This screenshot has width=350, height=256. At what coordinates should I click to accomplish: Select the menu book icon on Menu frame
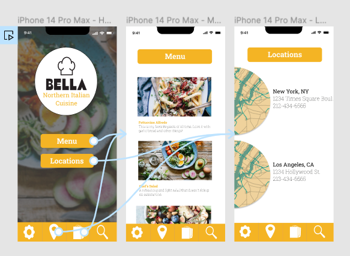[x=187, y=233]
